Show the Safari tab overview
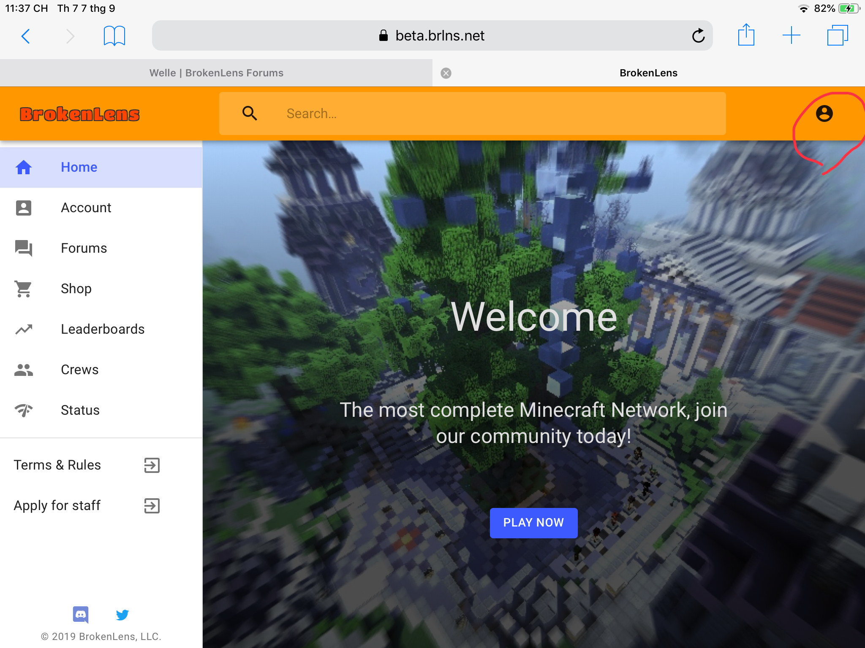Image resolution: width=865 pixels, height=648 pixels. click(838, 35)
